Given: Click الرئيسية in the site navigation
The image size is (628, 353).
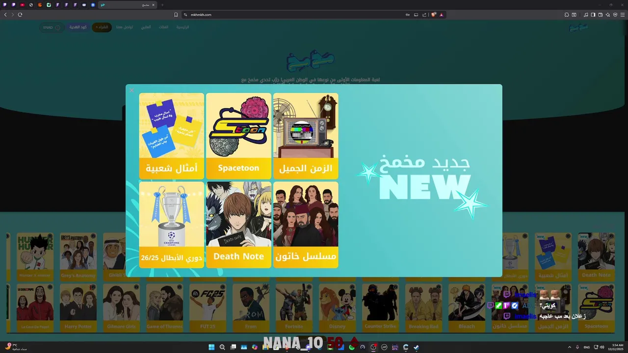Looking at the screenshot, I should [x=183, y=27].
